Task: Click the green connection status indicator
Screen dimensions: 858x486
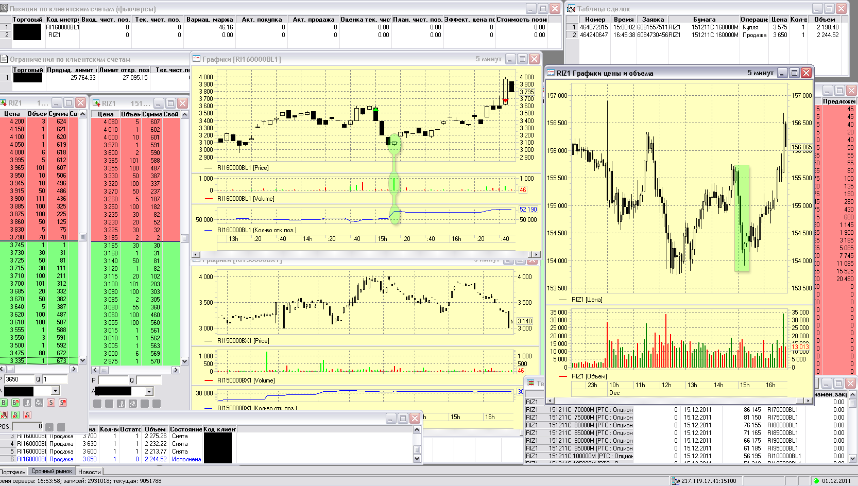Action: pos(816,481)
